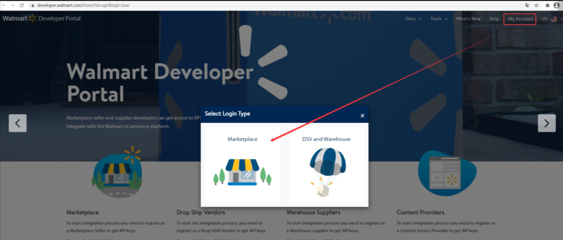Click the browser forward arrow

pos(13,5)
